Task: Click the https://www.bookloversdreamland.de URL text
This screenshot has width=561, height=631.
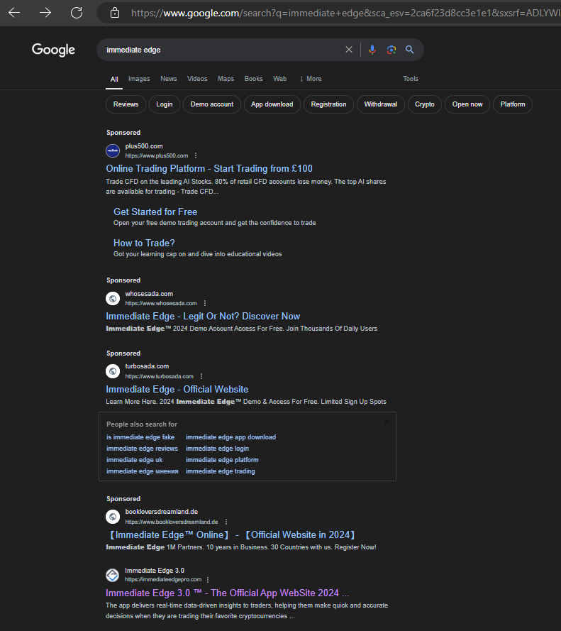Action: click(x=172, y=522)
